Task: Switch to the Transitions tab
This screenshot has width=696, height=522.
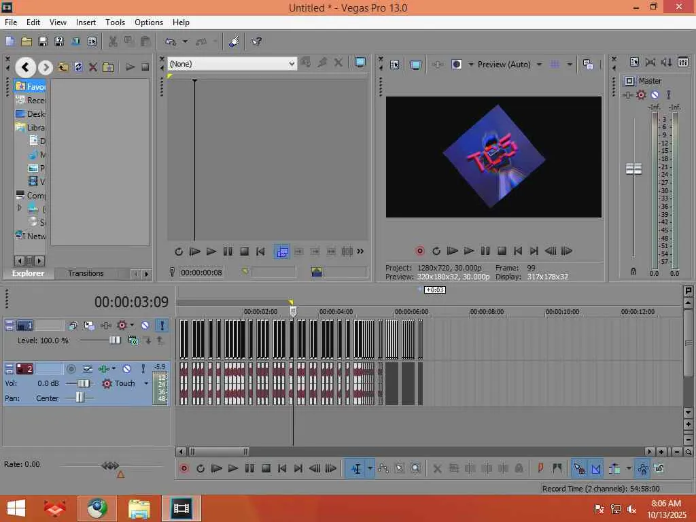Action: [86, 273]
